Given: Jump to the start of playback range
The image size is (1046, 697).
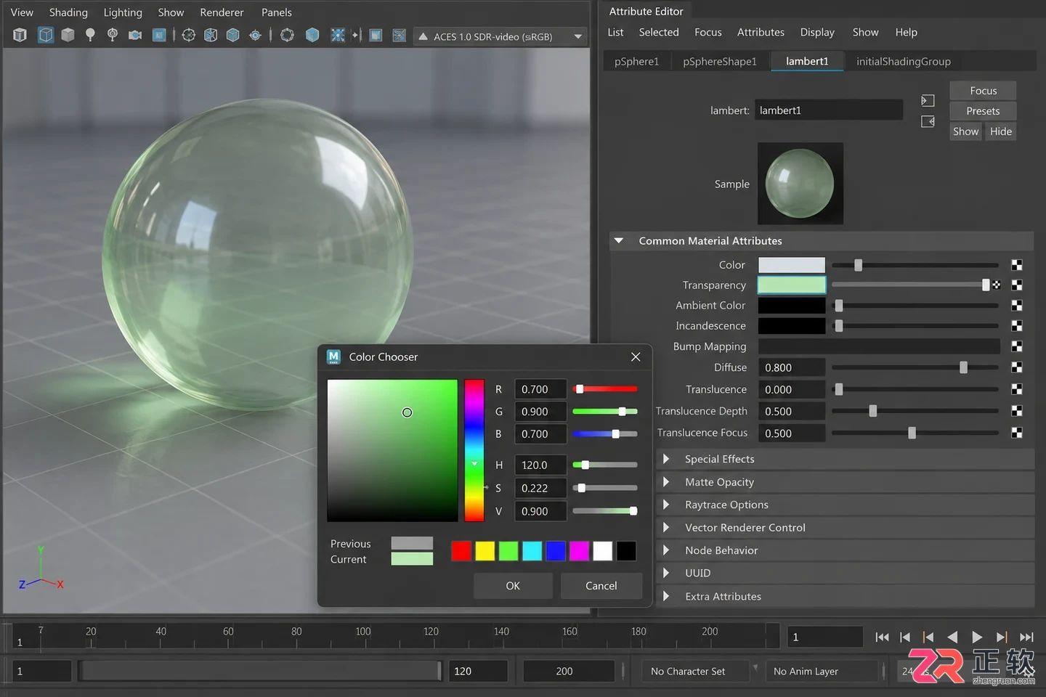Looking at the screenshot, I should click(882, 637).
